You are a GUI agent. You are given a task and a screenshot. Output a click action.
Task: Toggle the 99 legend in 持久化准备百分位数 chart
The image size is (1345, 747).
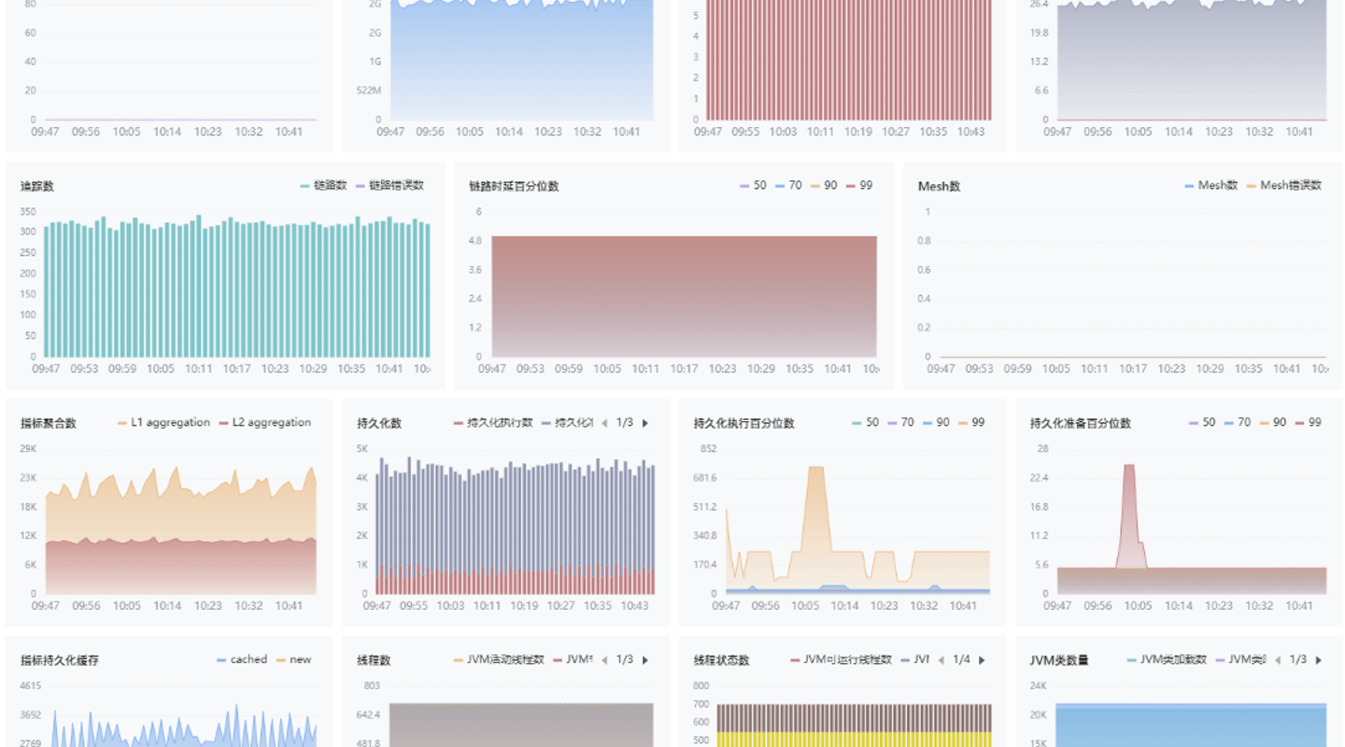coord(1309,423)
